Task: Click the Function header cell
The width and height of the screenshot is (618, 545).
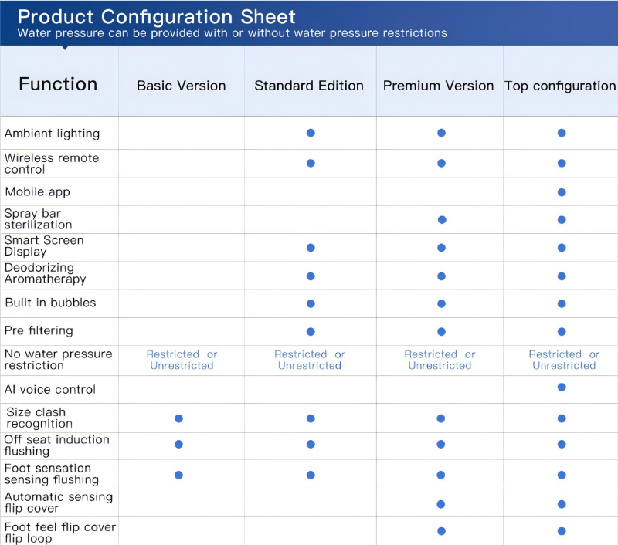Action: tap(58, 84)
